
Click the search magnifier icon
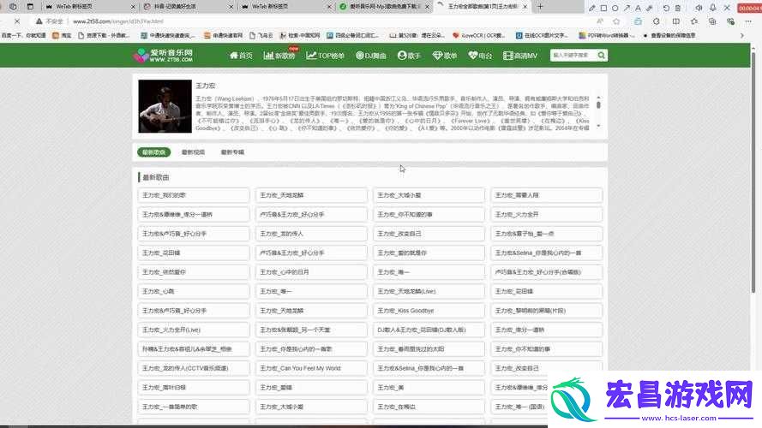(602, 56)
